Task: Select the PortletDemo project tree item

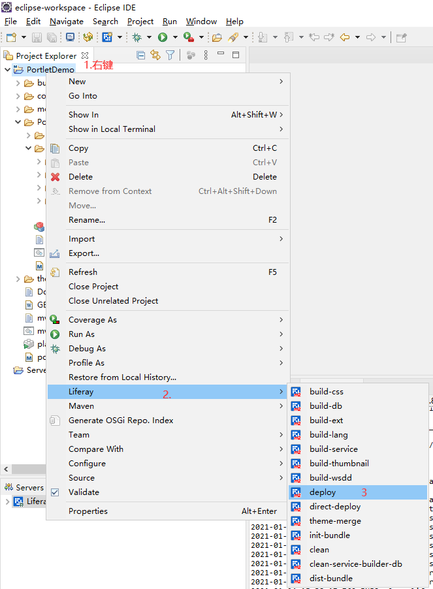Action: coord(44,69)
